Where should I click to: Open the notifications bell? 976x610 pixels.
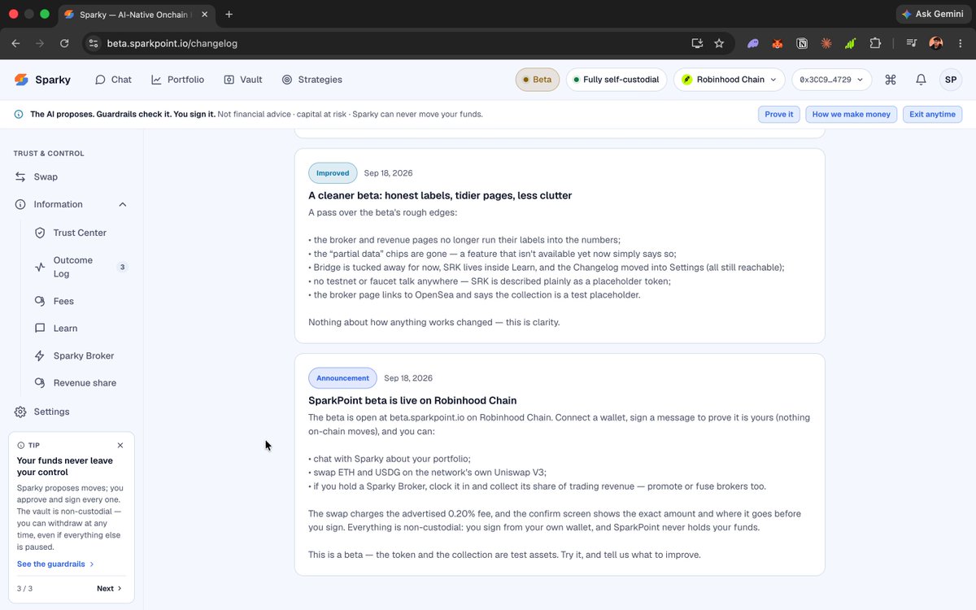click(921, 80)
